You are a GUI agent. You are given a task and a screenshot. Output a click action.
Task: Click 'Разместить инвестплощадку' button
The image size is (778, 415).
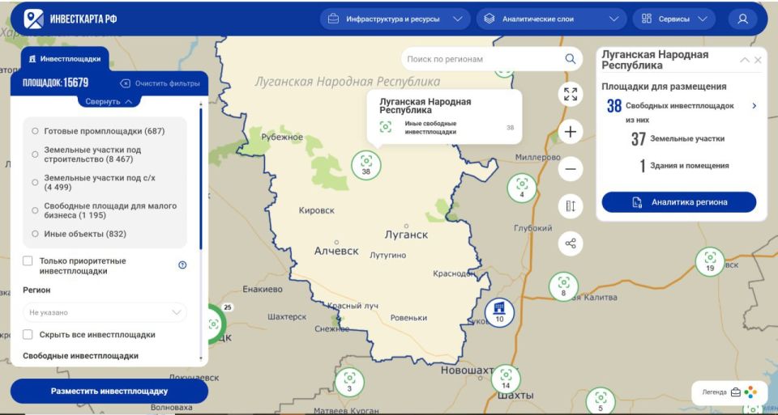tap(109, 392)
